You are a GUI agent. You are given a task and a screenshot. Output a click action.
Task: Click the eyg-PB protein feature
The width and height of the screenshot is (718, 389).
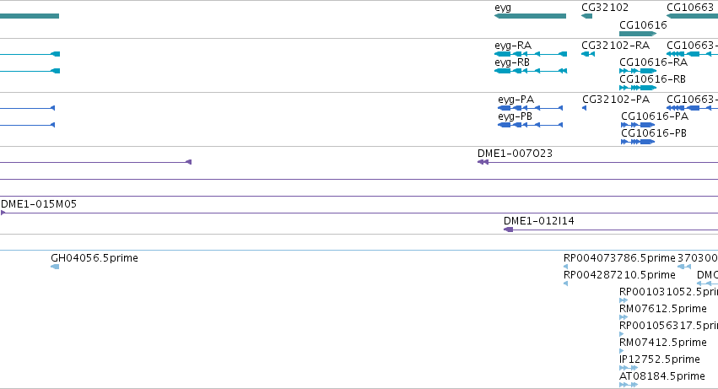pos(530,125)
